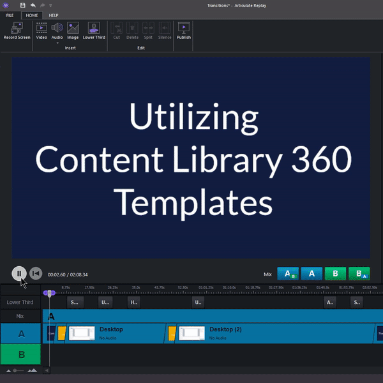383x383 pixels.
Task: Click the timeline scroll left arrow
Action: [47, 370]
